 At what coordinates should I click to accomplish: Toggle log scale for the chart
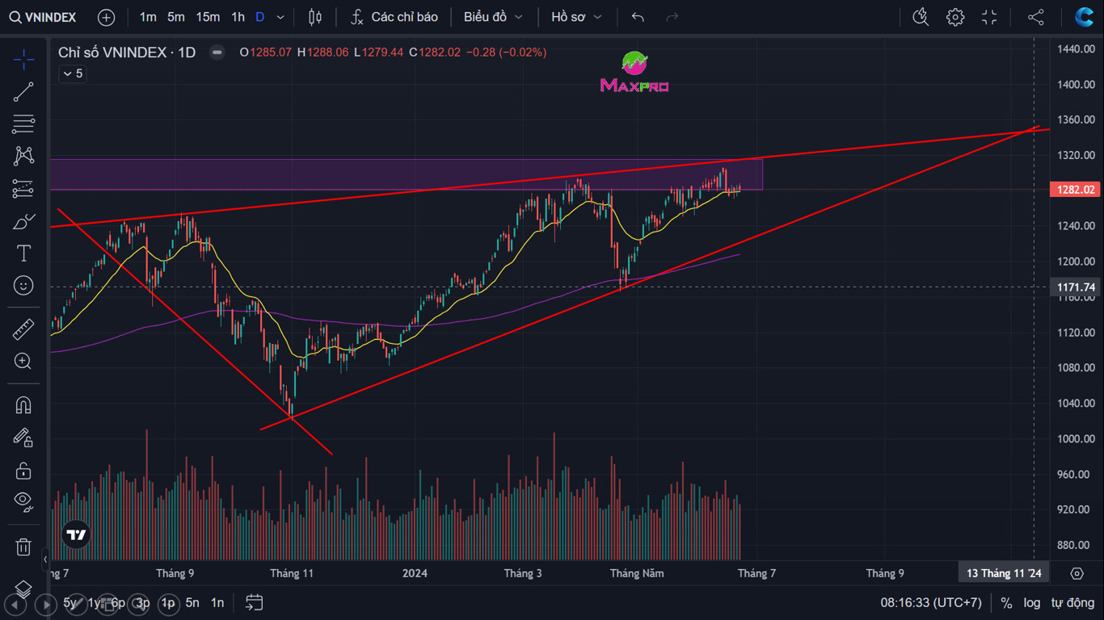pyautogui.click(x=1032, y=602)
